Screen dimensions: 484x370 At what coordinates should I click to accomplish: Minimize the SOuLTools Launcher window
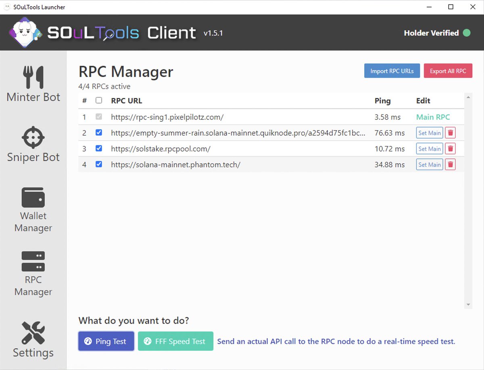429,7
